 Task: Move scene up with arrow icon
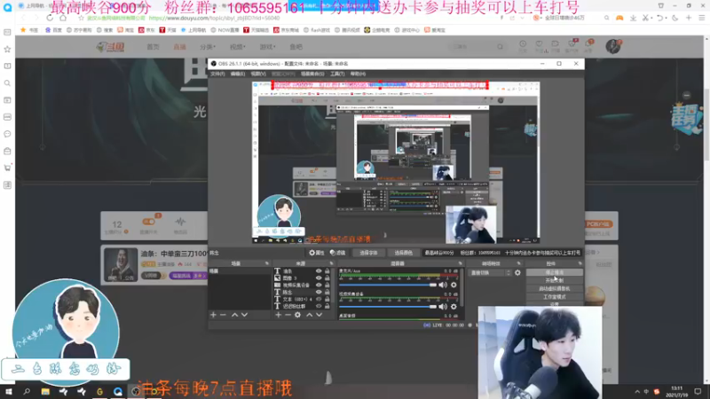point(234,315)
